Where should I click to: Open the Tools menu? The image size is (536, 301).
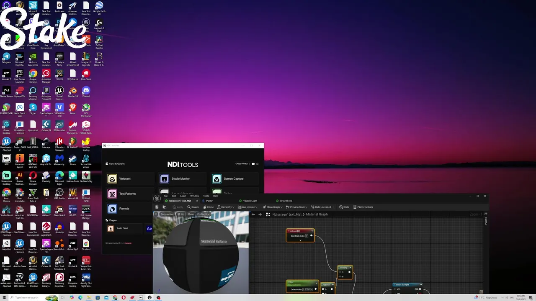206,196
